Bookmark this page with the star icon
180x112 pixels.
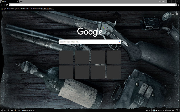click(x=175, y=5)
